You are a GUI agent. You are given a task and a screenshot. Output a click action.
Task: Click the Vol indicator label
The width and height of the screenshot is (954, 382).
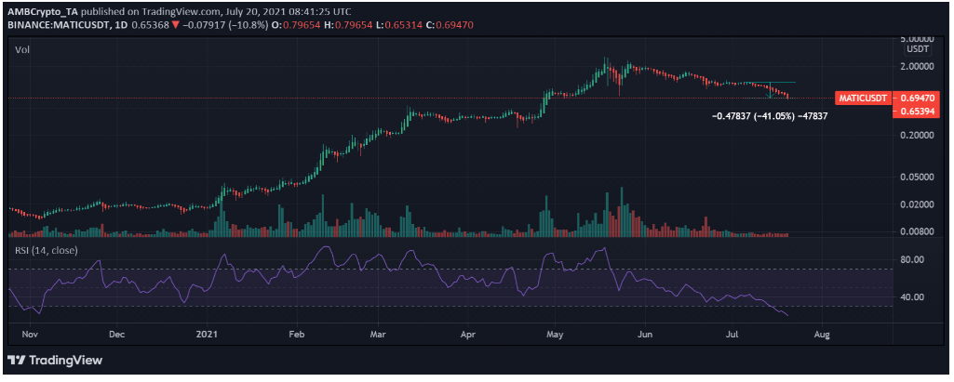click(22, 49)
